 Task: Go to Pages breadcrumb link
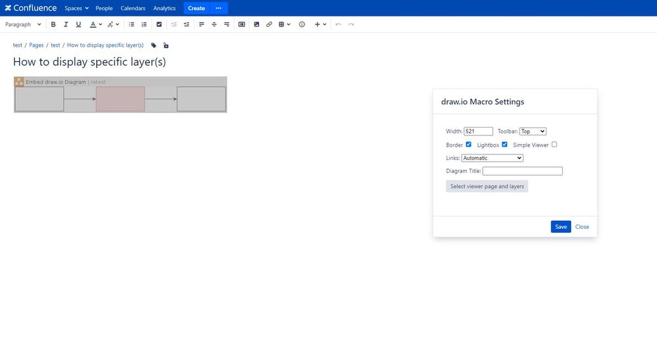click(36, 45)
